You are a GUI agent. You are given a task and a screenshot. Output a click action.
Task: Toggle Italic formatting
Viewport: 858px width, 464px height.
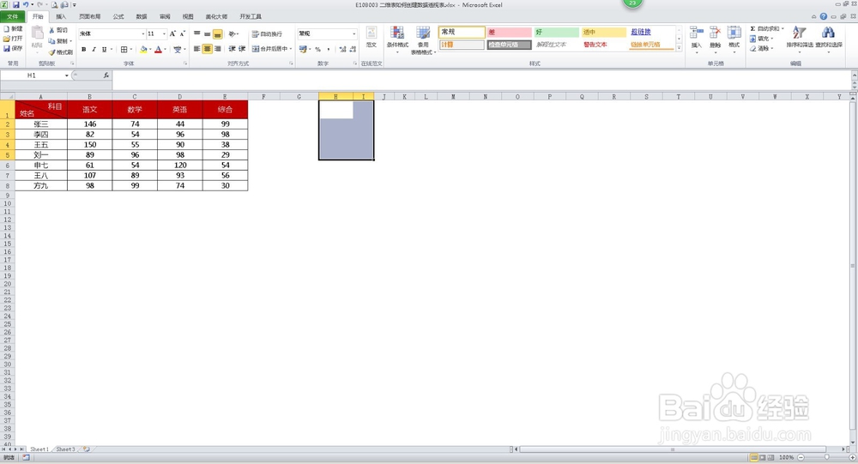94,49
